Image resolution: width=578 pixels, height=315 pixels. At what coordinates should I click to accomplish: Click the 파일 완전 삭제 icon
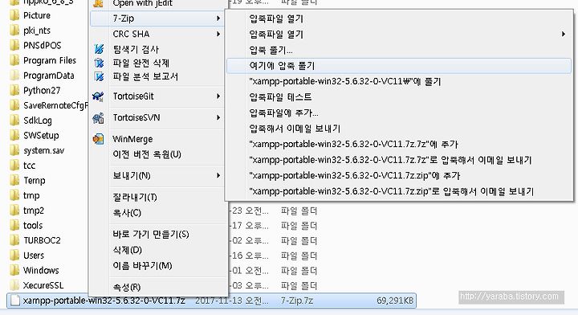[x=99, y=63]
